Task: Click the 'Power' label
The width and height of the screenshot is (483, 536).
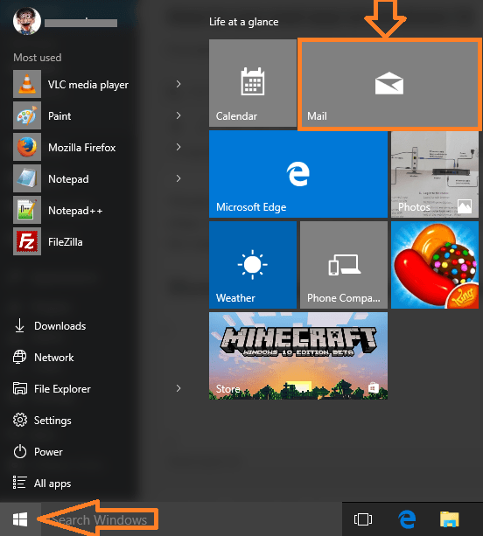Action: pyautogui.click(x=48, y=452)
